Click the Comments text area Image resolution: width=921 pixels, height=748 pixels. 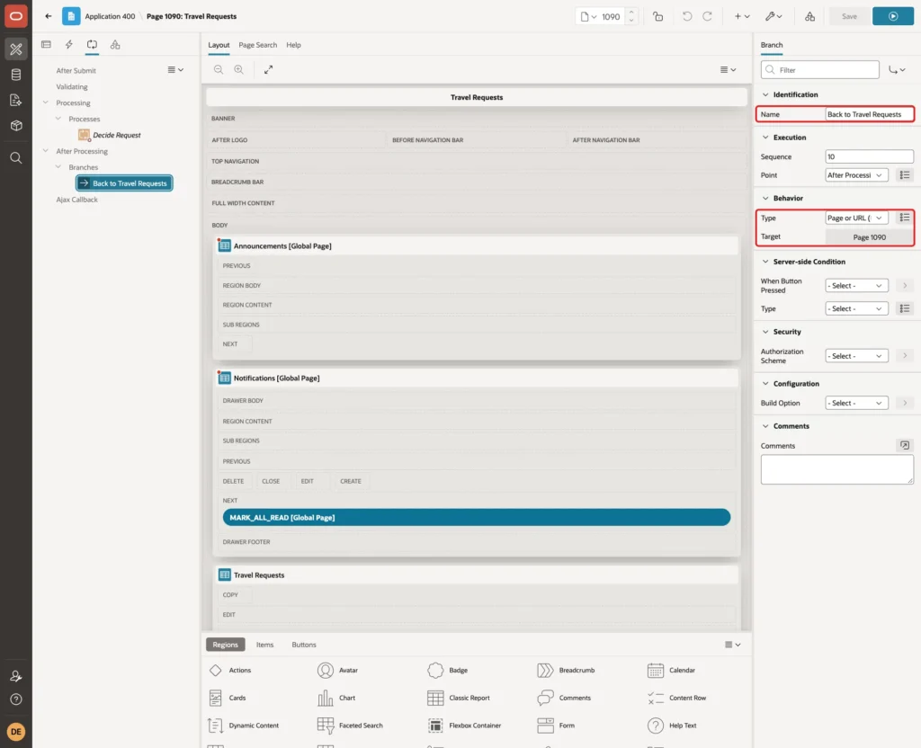coord(836,469)
